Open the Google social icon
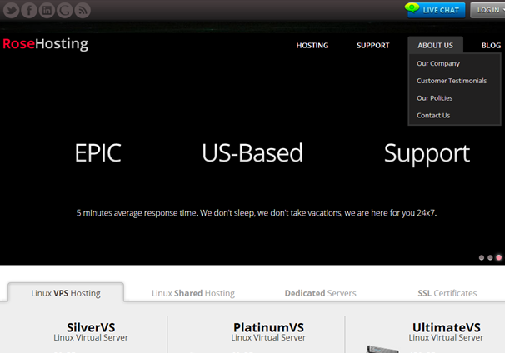Image resolution: width=505 pixels, height=353 pixels. pyautogui.click(x=65, y=10)
